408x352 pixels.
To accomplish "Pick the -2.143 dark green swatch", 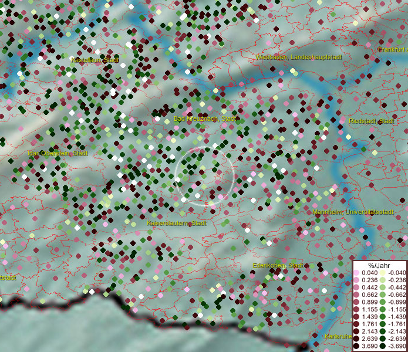I will tap(383, 331).
